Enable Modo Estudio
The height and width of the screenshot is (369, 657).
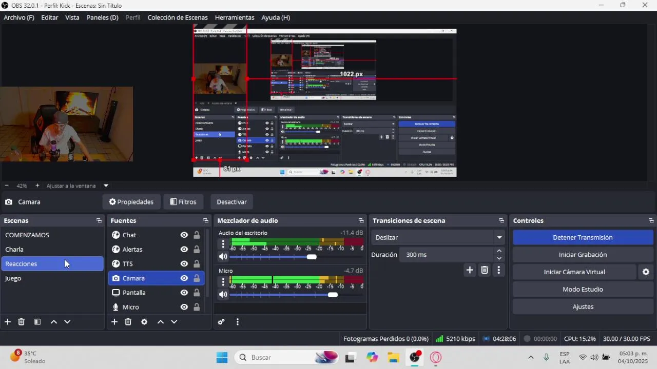(x=583, y=290)
